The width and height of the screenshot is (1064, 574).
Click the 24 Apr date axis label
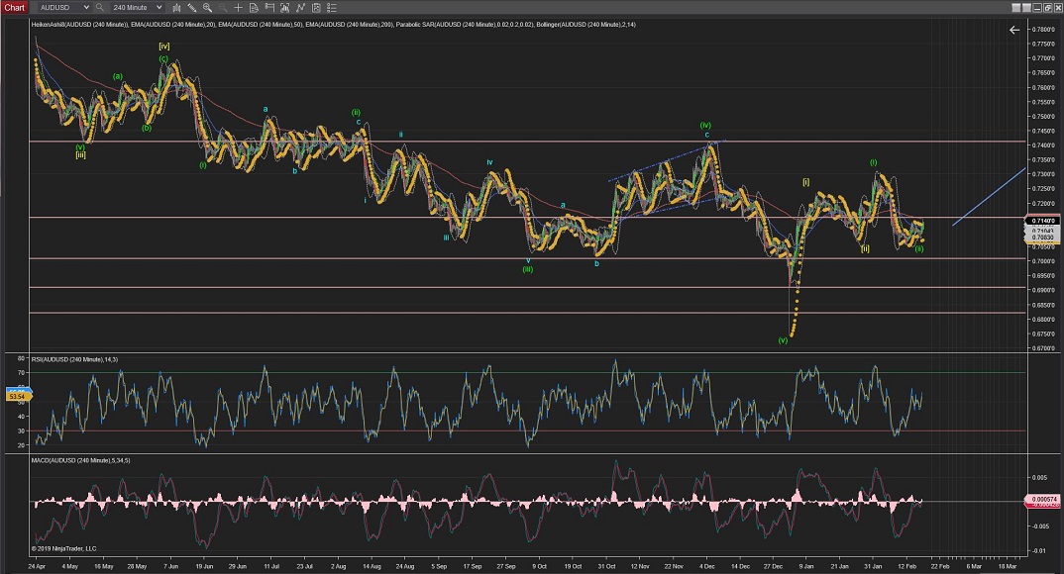pyautogui.click(x=37, y=566)
